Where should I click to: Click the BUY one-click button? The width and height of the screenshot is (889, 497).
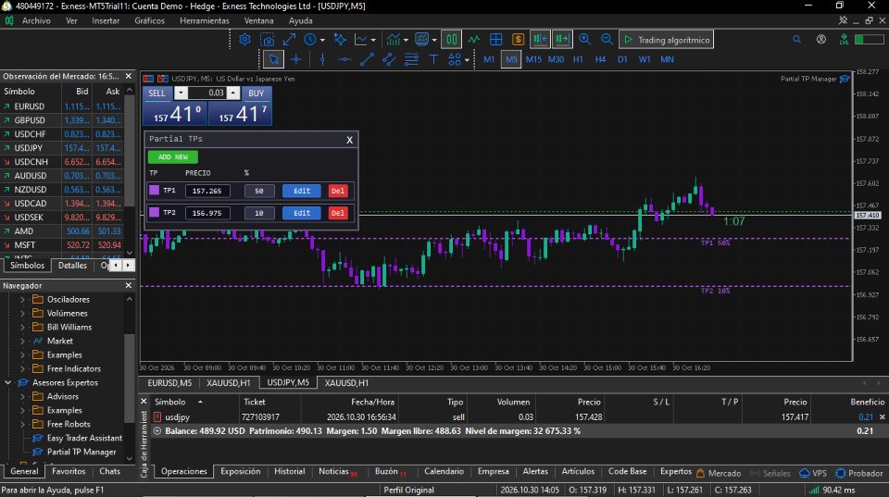point(257,93)
